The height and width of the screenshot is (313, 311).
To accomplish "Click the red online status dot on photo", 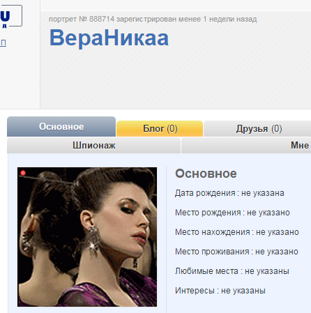I will coord(23,173).
